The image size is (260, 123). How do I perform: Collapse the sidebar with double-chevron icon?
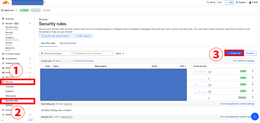(3, 120)
